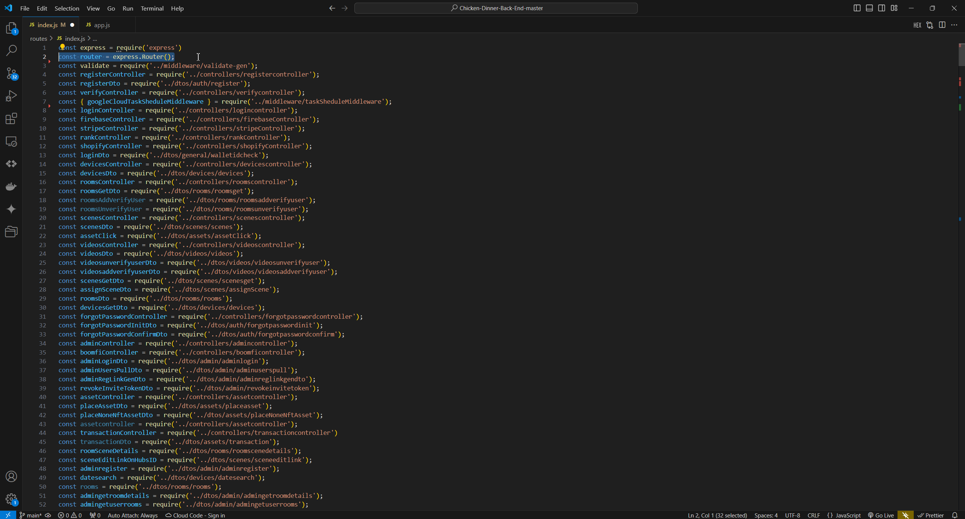Image resolution: width=965 pixels, height=519 pixels.
Task: Click the Chicken-Dinner-Back-End-master command center search box
Action: pos(496,8)
